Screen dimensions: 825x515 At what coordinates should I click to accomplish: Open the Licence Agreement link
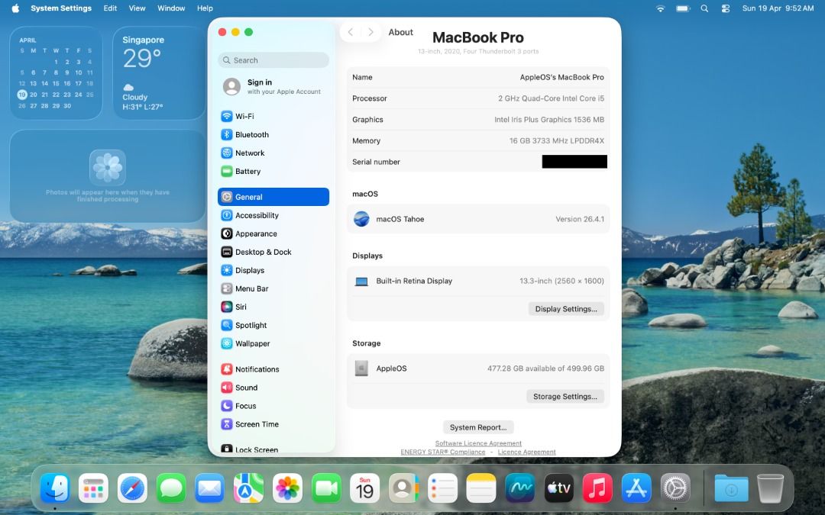pos(526,452)
